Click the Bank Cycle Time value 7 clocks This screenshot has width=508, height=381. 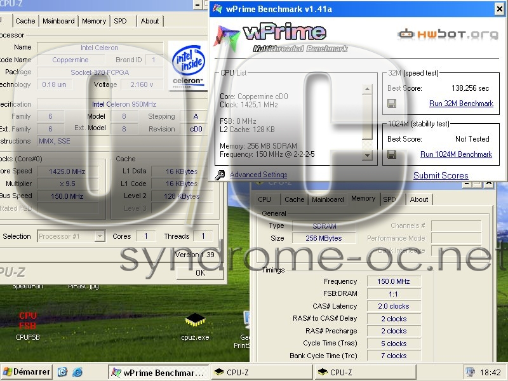(x=394, y=356)
